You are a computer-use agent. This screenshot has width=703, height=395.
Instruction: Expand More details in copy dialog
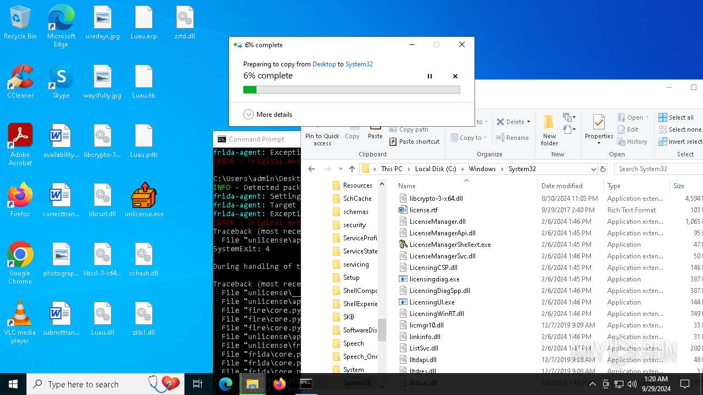point(268,115)
